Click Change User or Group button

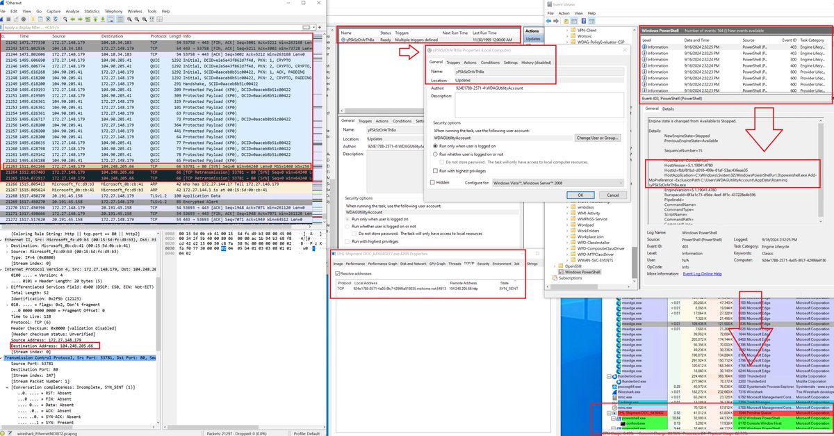point(598,138)
